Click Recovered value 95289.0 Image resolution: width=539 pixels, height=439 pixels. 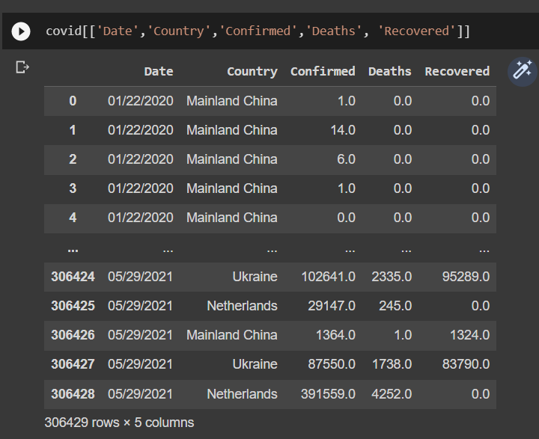click(466, 277)
